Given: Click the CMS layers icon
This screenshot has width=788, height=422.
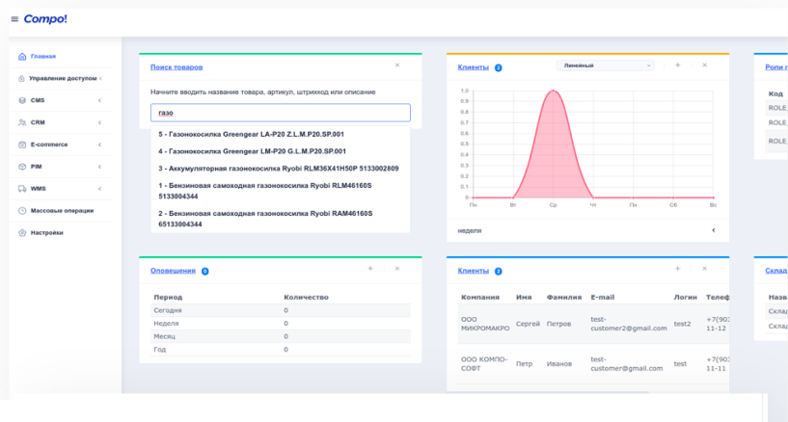Looking at the screenshot, I should pos(22,100).
